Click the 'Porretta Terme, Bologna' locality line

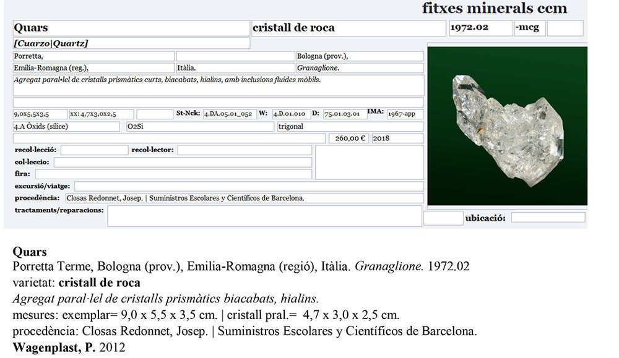tap(241, 266)
